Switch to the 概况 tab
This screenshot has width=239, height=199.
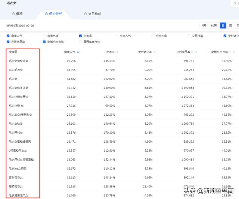17,14
